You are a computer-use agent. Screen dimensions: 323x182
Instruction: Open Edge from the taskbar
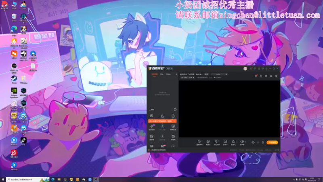coord(53,180)
